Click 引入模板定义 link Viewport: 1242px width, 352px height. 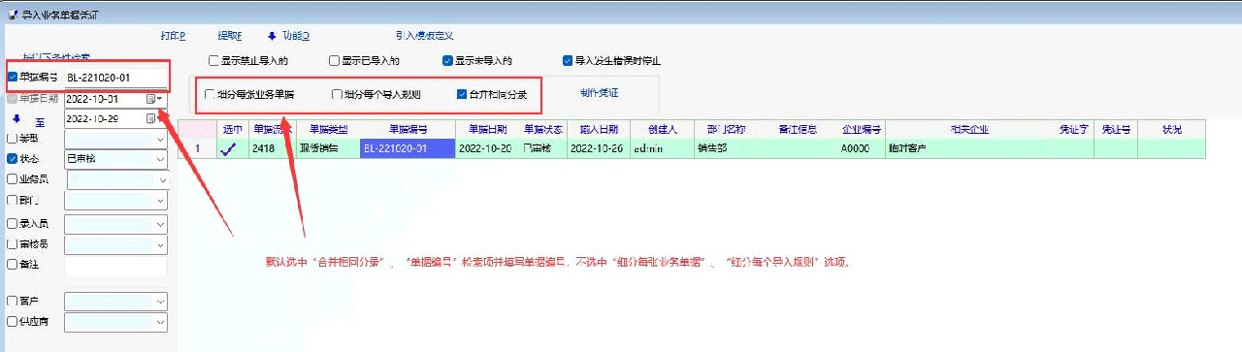424,36
